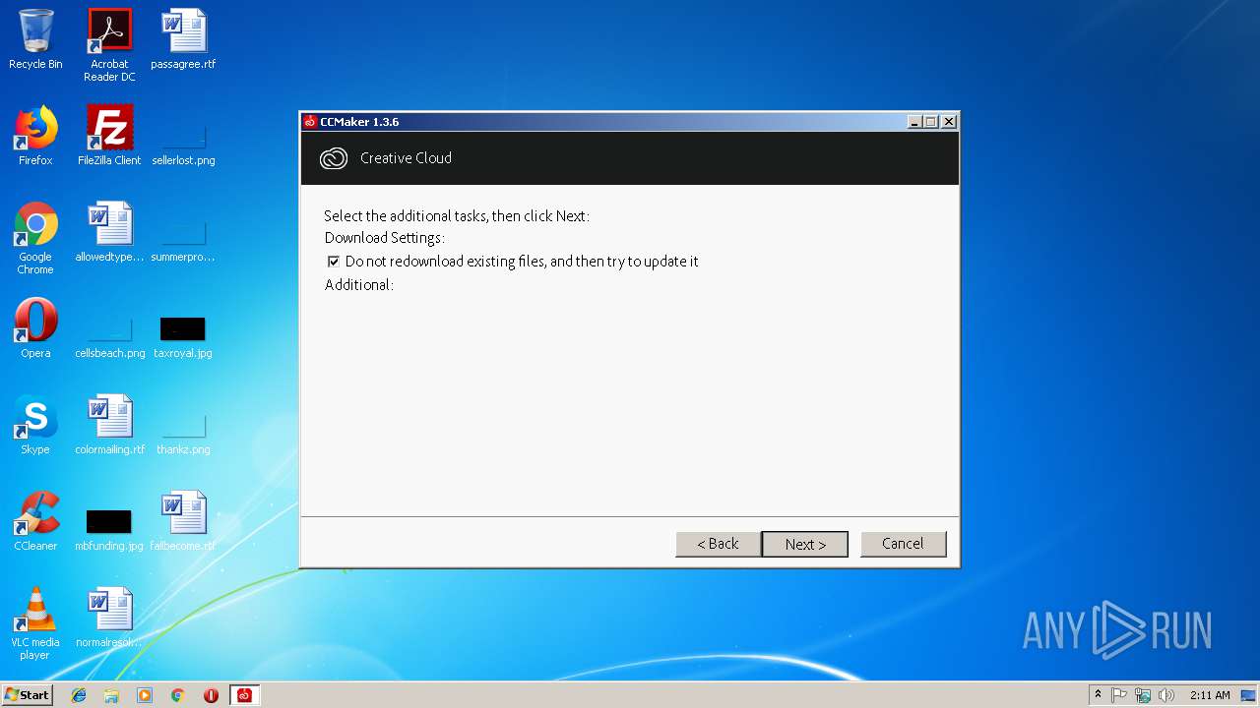The image size is (1260, 708).
Task: Select passagree.rtf document on desktop
Action: pos(183,39)
